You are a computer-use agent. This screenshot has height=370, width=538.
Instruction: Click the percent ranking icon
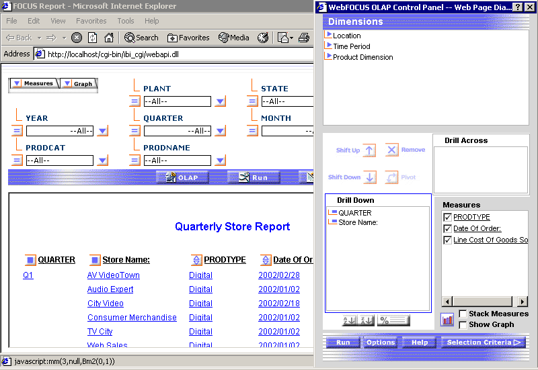393,321
